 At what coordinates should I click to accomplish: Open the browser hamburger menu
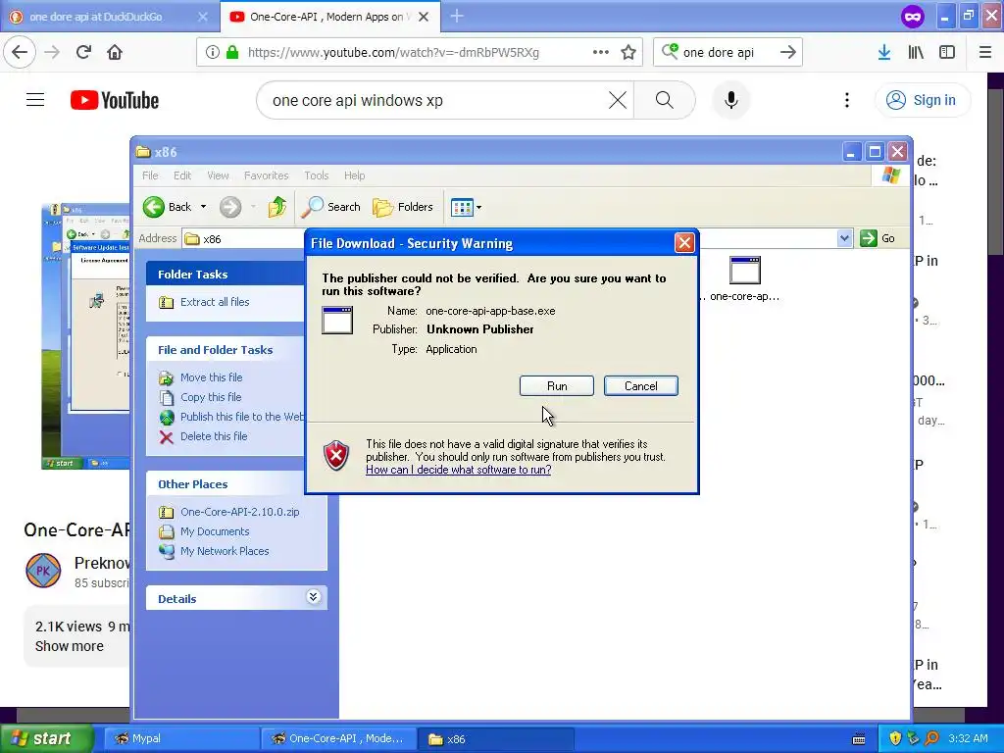tap(985, 52)
